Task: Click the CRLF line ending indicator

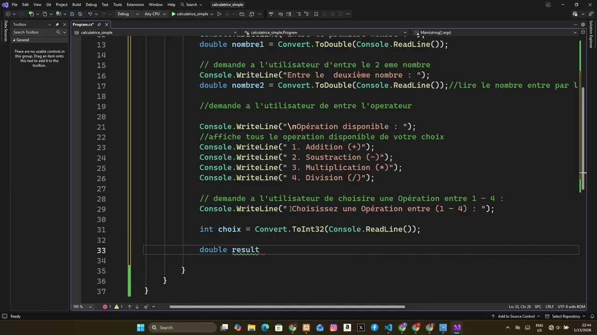Action: pyautogui.click(x=549, y=307)
